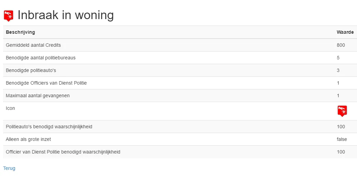Click the Inbraak in woning heading

coord(66,15)
